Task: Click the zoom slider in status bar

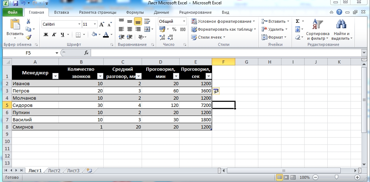Action: pos(336,177)
